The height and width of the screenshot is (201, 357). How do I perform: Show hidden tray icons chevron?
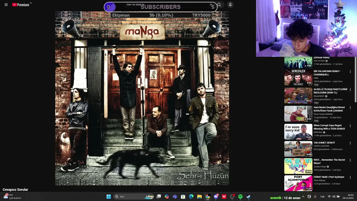[x=303, y=197]
